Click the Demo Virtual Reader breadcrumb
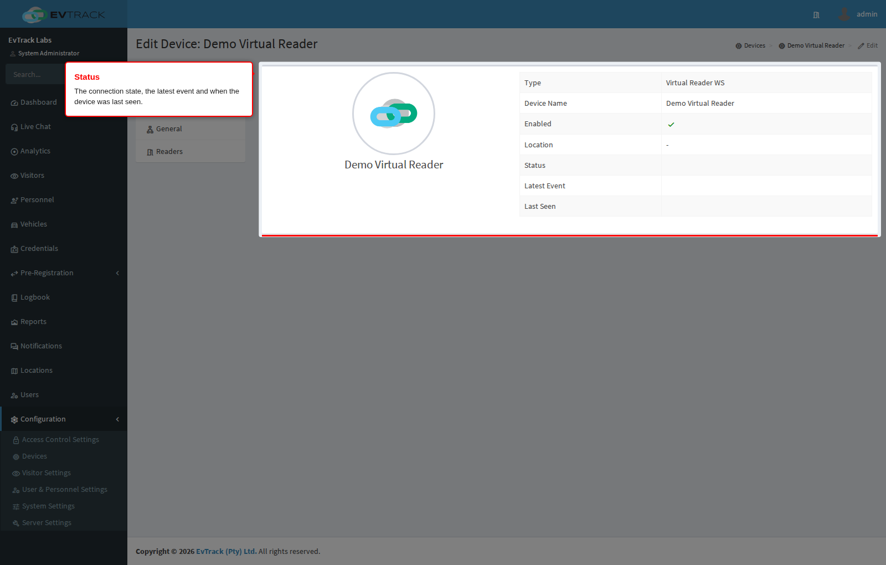The height and width of the screenshot is (565, 886). click(x=811, y=45)
